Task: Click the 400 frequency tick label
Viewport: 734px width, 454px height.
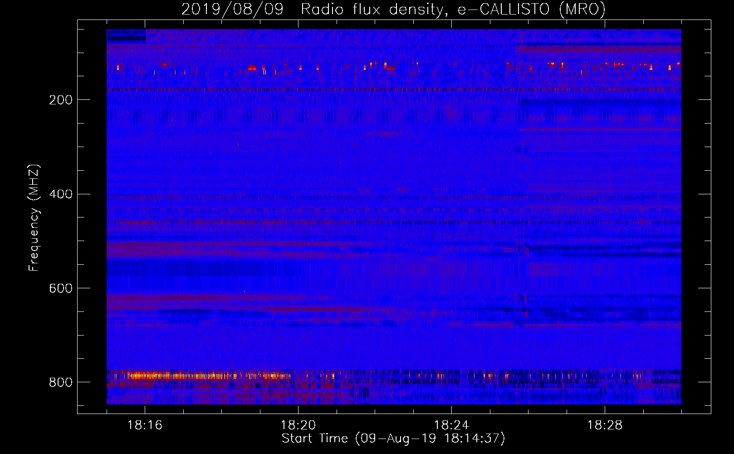Action: 60,194
